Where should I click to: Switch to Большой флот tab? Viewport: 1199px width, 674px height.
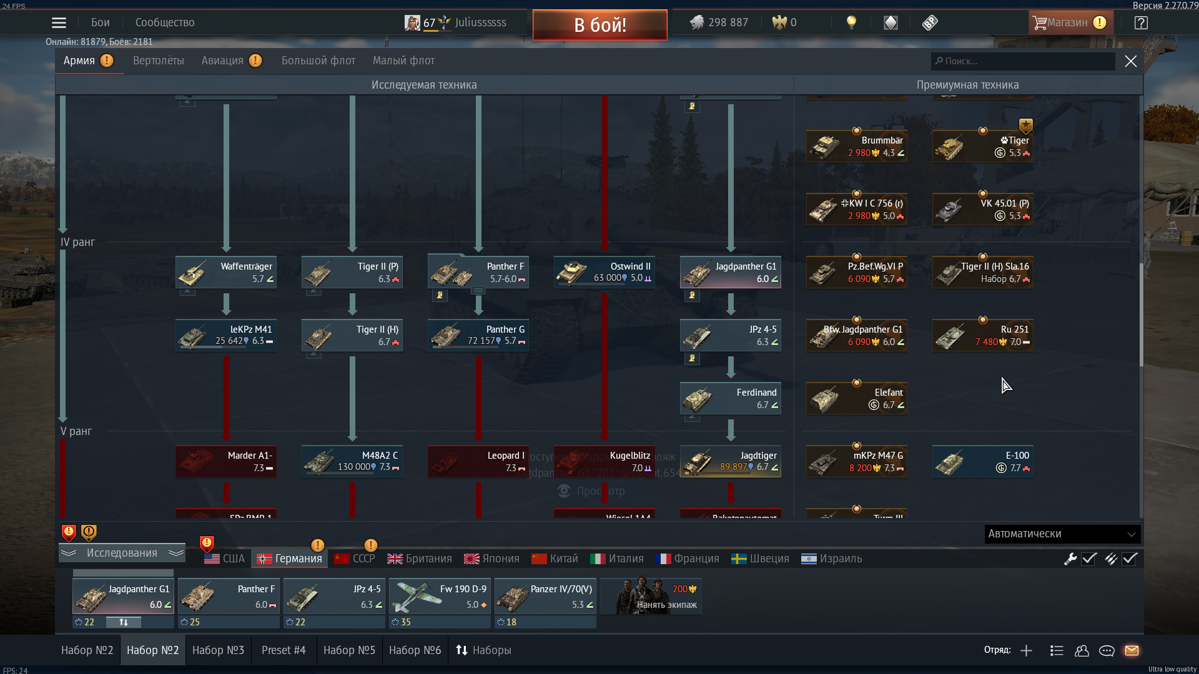318,61
